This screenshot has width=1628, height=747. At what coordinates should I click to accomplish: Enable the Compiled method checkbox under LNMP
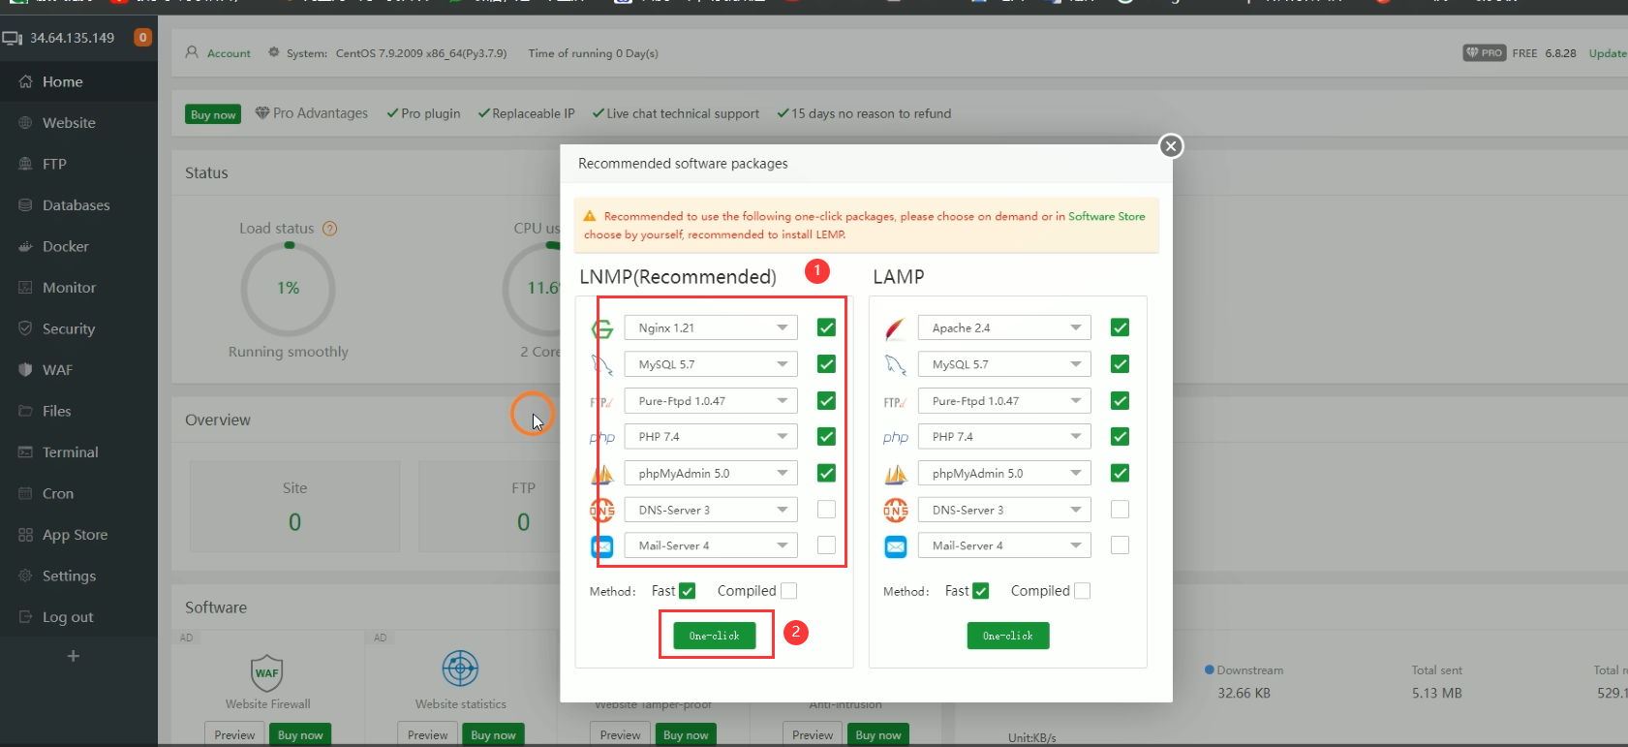click(789, 591)
